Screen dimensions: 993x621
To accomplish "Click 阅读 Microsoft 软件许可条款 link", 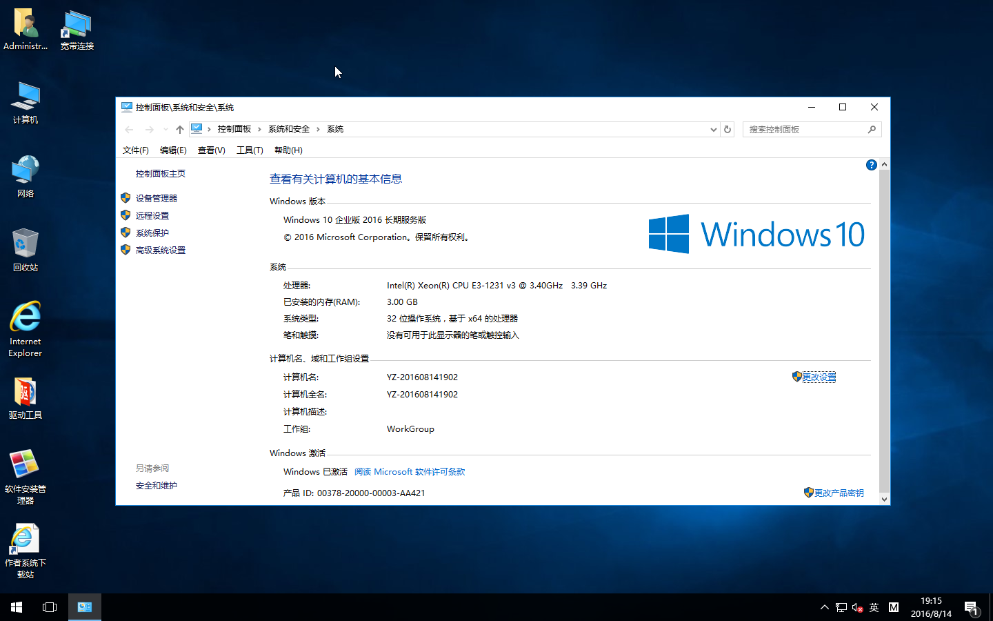I will pos(410,472).
